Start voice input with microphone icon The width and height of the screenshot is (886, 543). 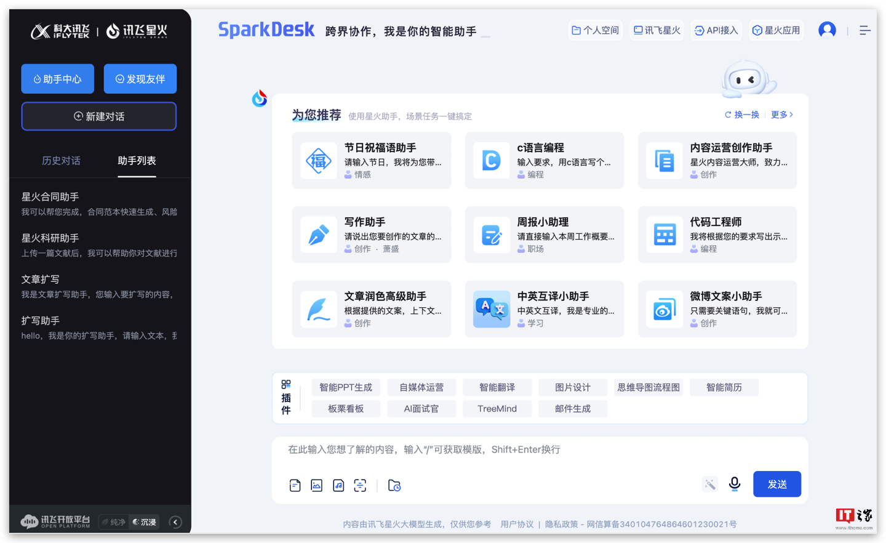click(734, 484)
